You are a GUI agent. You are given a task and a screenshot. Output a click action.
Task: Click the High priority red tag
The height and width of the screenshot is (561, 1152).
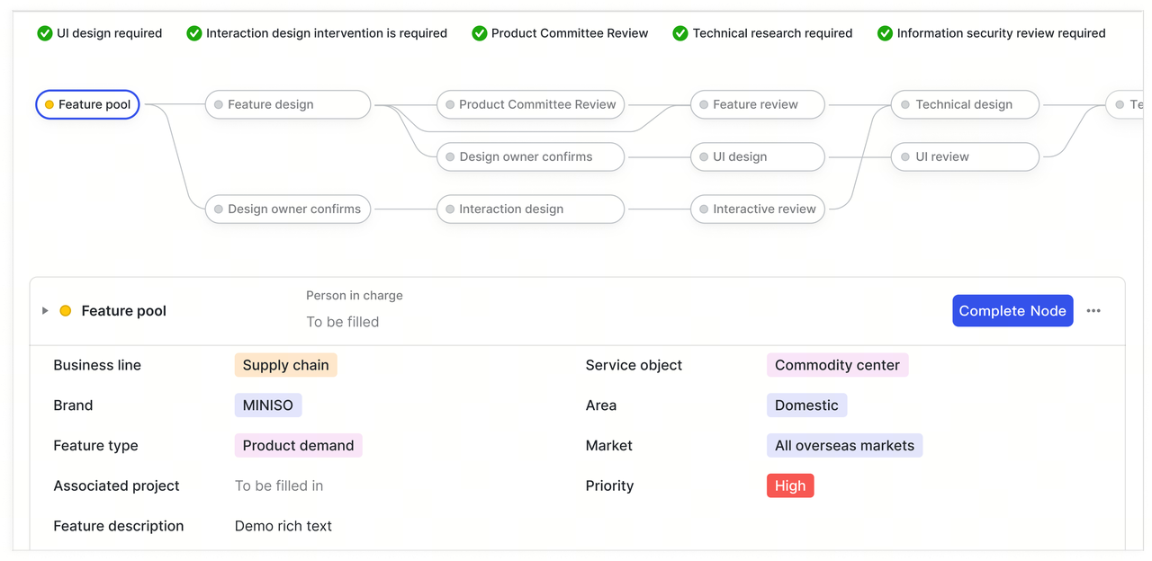point(790,485)
